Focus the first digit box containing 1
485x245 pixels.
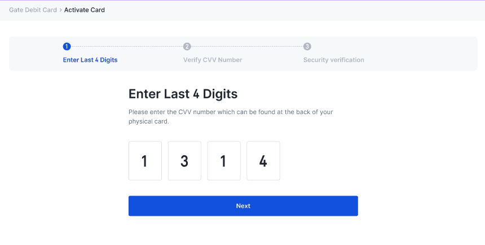[145, 161]
